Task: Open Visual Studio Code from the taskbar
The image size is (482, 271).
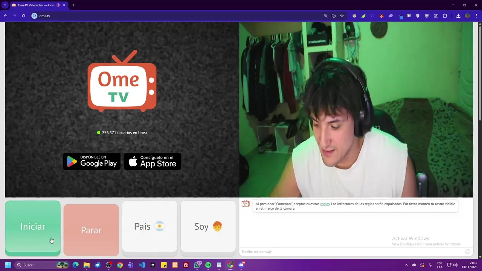Action: [x=142, y=265]
